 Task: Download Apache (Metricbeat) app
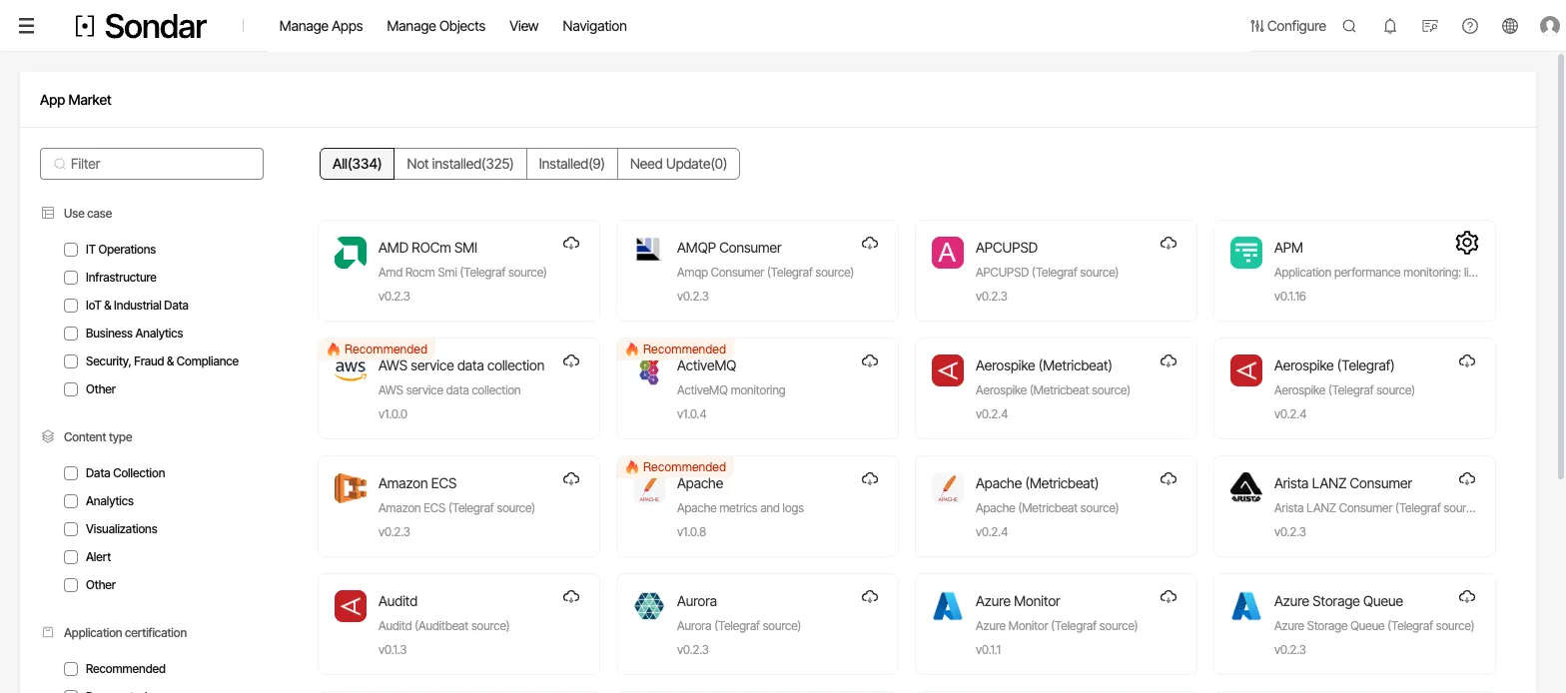(1169, 479)
